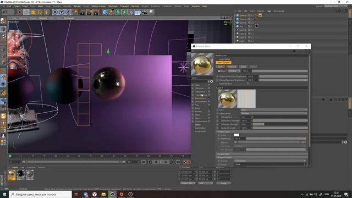Select the Live Selection tool
352x198 pixels.
(20, 12)
